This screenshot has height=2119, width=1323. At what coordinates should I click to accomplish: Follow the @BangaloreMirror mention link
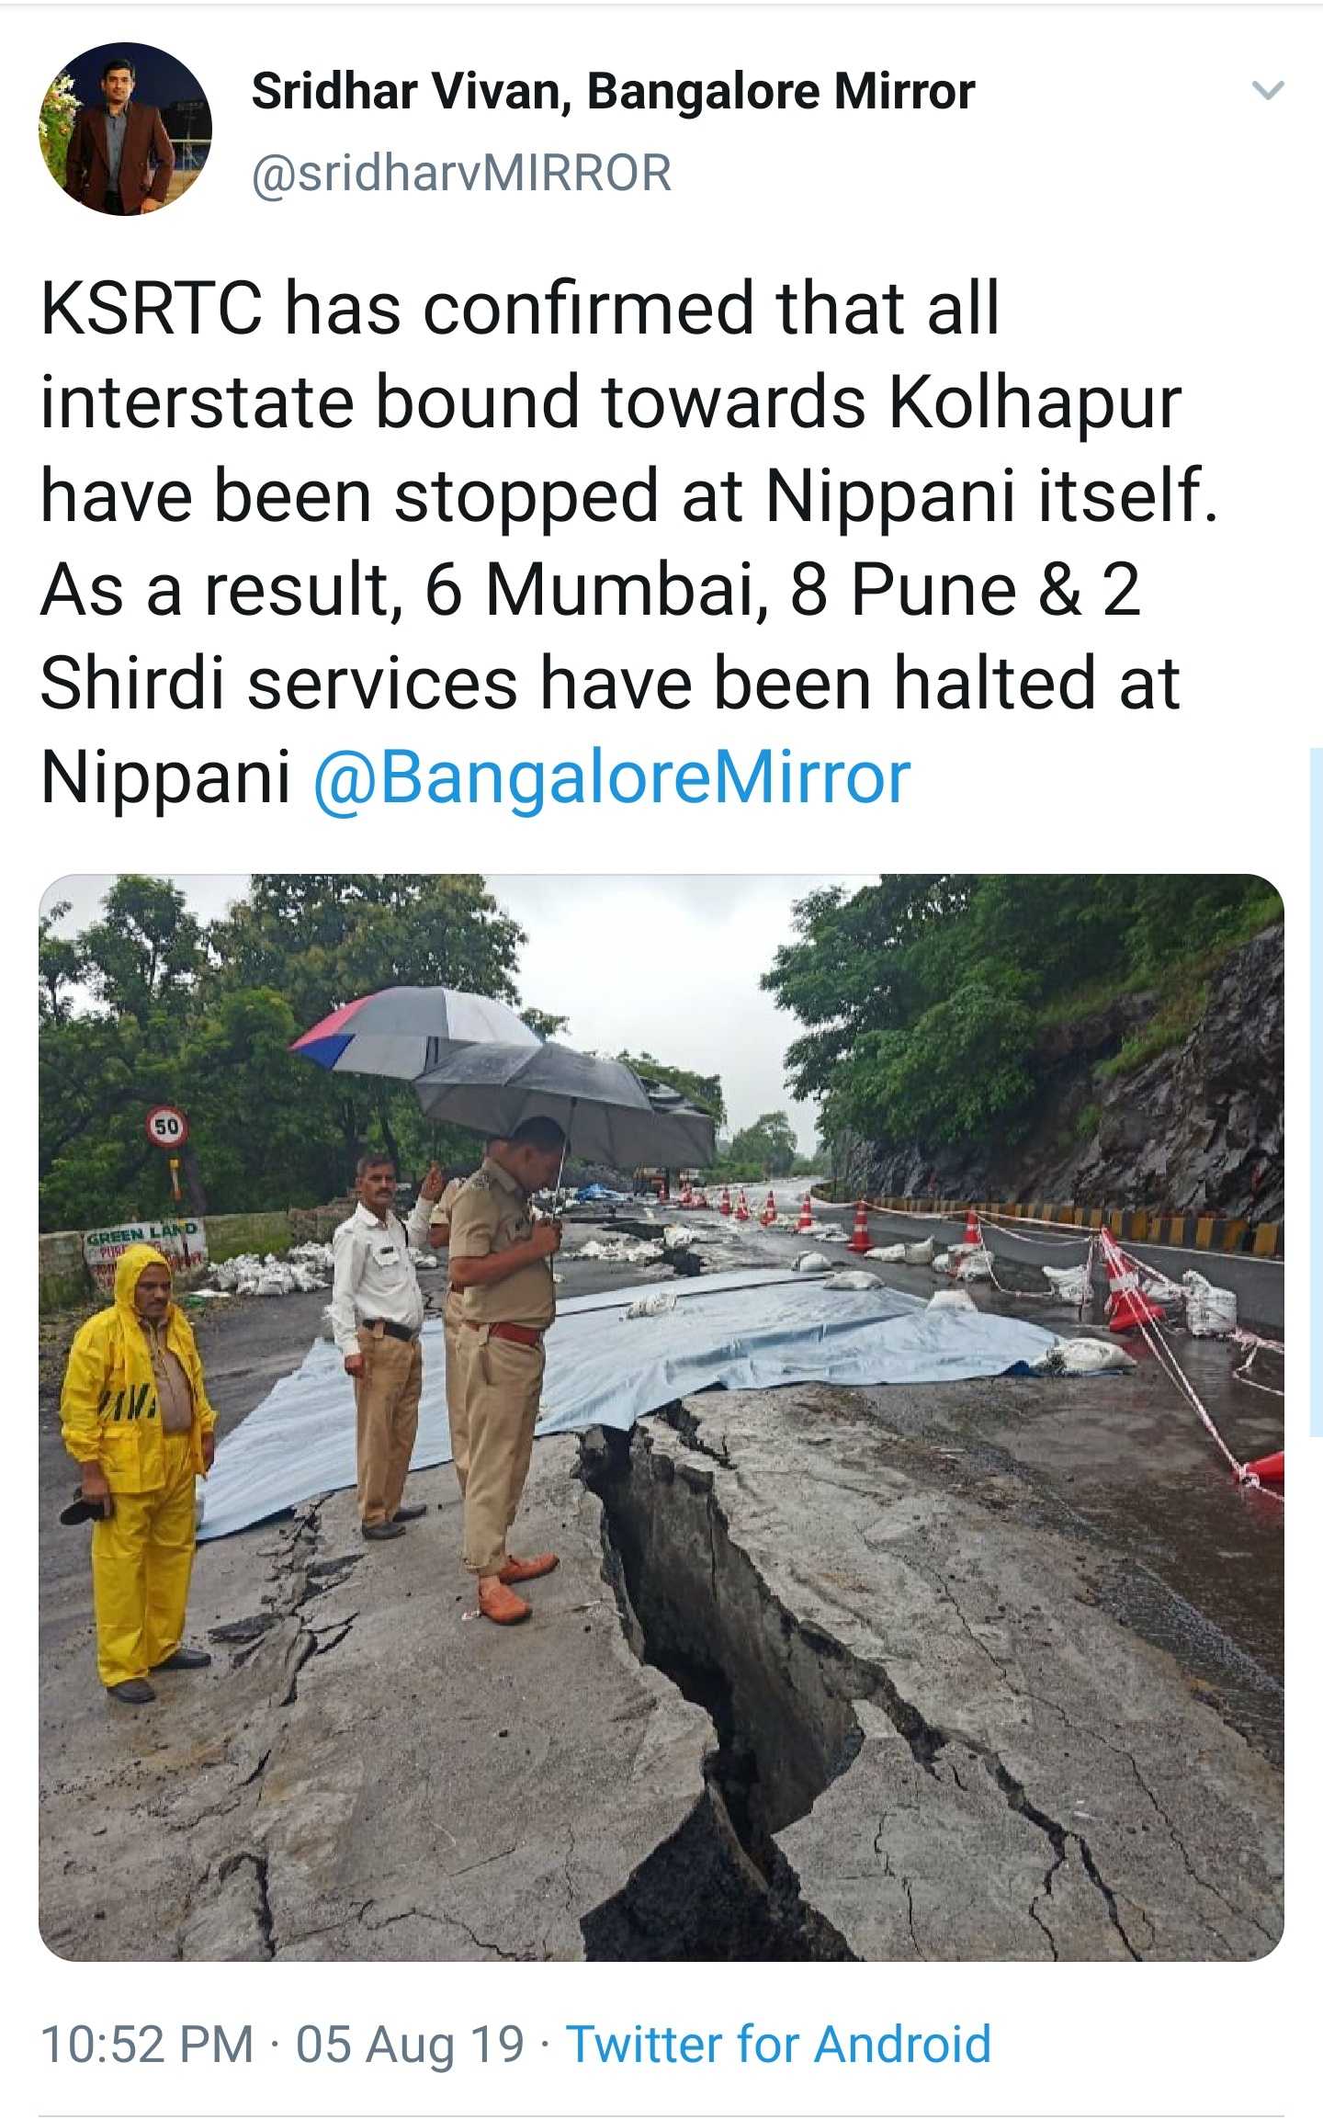[x=612, y=778]
